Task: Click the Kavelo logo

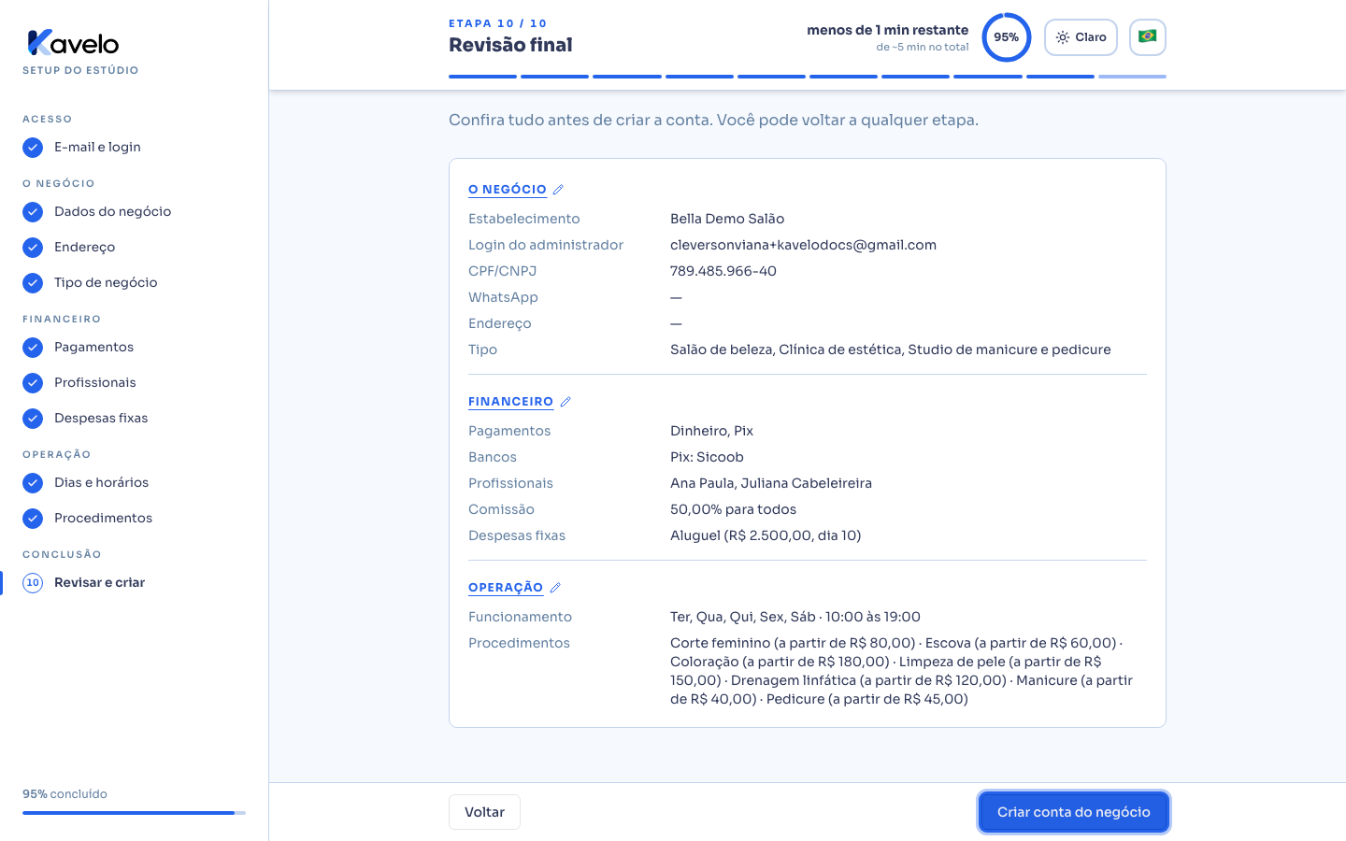Action: [x=73, y=43]
